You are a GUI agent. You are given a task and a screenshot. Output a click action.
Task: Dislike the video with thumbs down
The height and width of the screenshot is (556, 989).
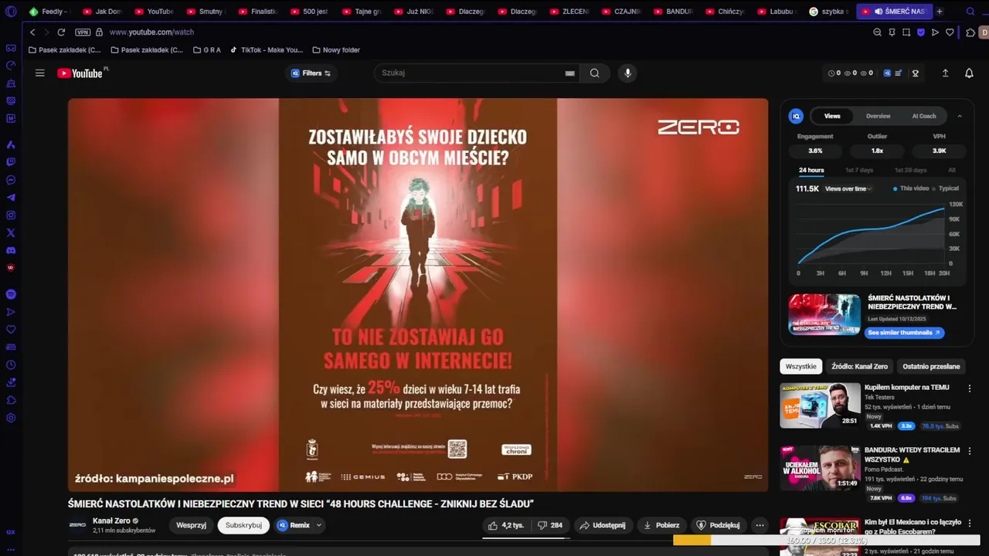point(550,525)
